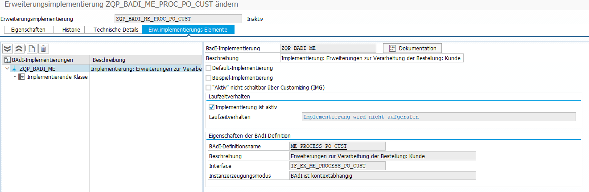
Task: Collapse the ZQP_BADI_ME tree node
Action: point(6,69)
